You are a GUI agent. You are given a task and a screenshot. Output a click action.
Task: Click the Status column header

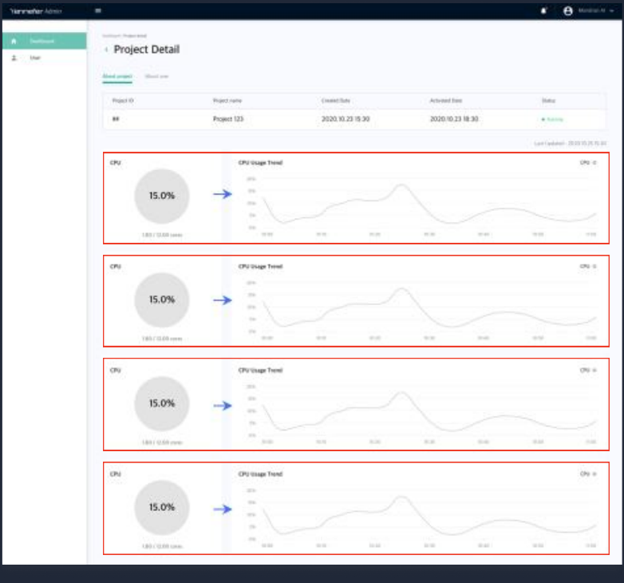pyautogui.click(x=548, y=101)
